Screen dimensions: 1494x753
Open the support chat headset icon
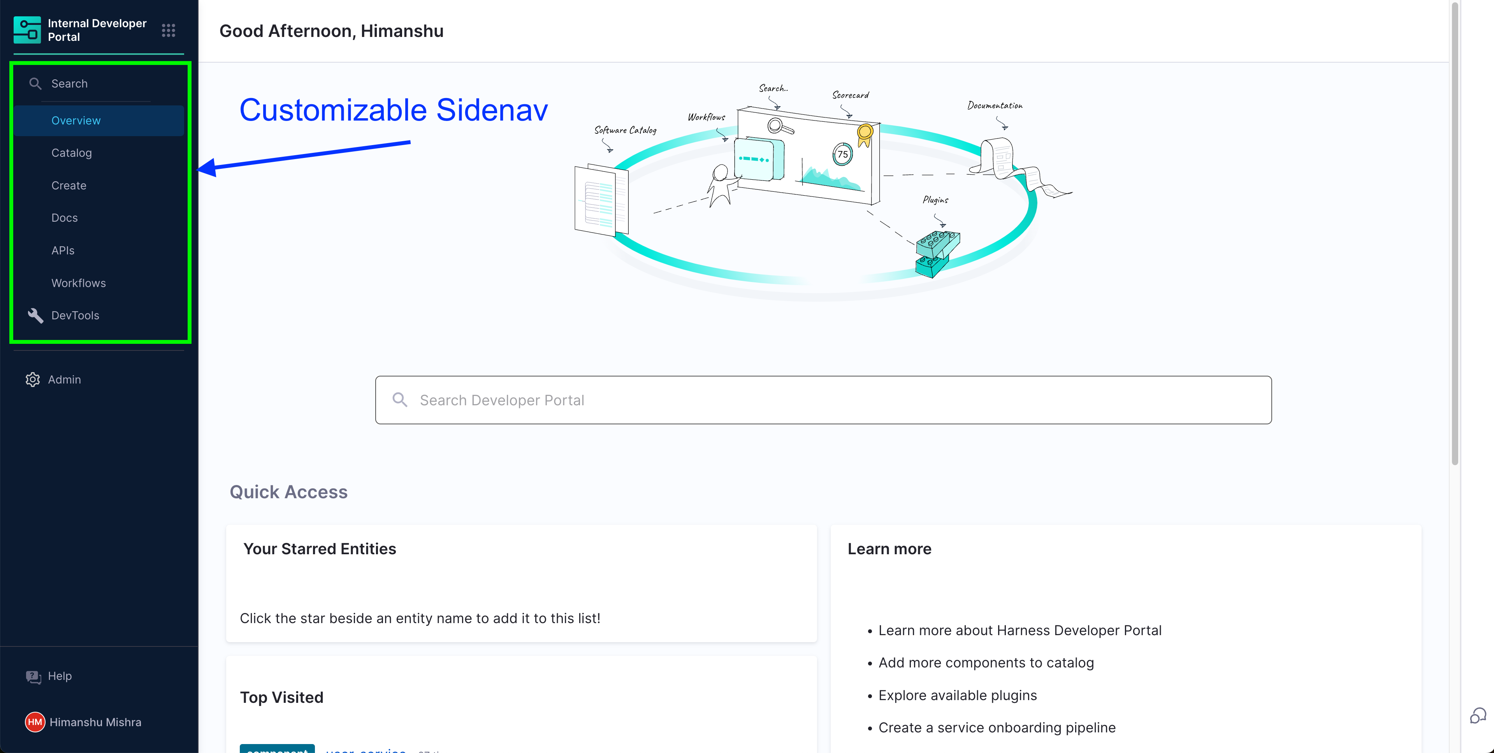[1478, 715]
